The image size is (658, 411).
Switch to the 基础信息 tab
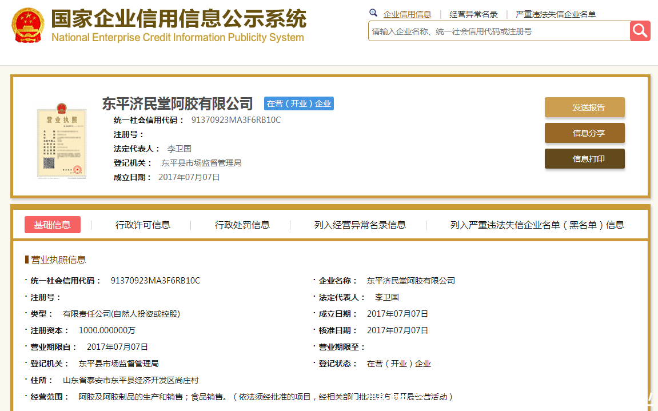click(x=52, y=225)
